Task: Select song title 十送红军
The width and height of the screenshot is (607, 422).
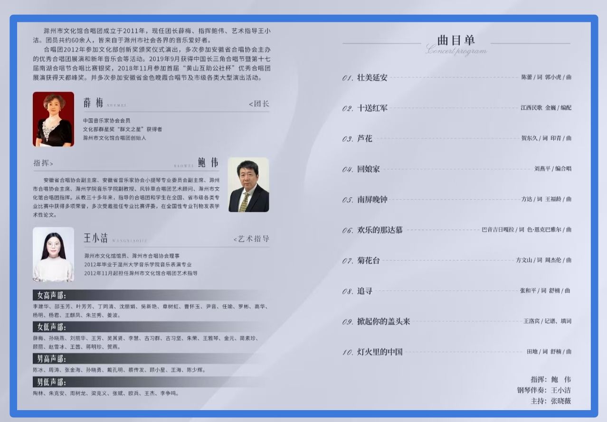Action: 372,108
